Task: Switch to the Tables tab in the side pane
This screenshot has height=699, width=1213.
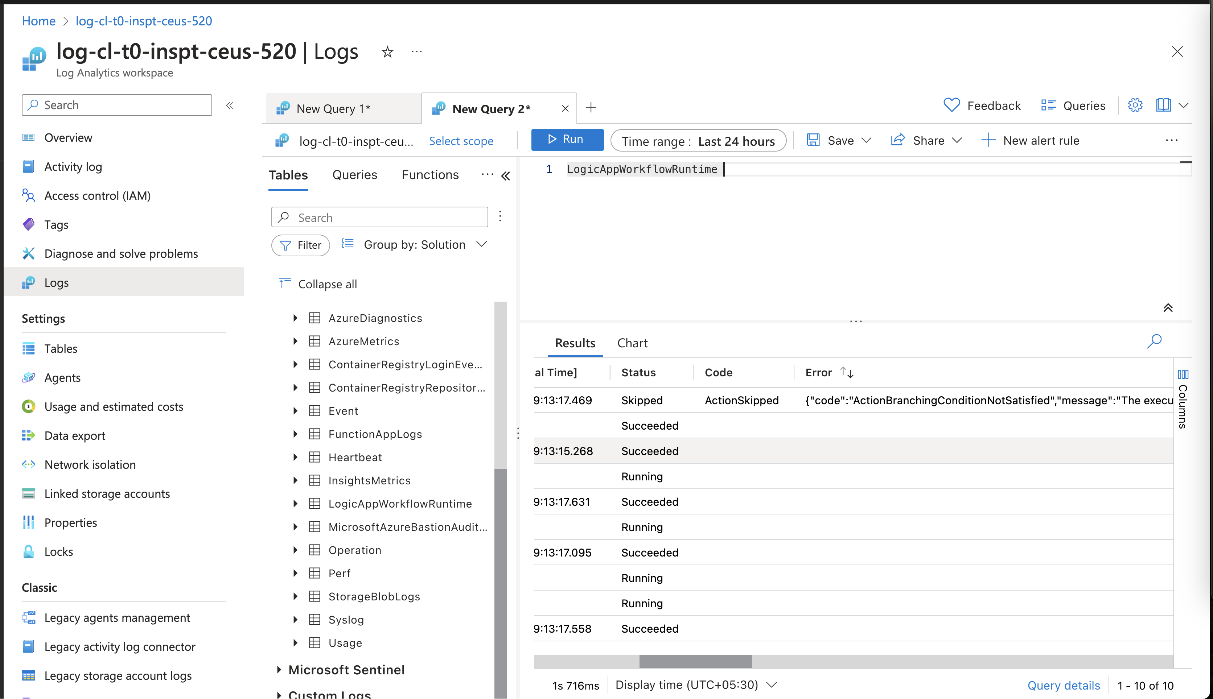Action: (288, 175)
